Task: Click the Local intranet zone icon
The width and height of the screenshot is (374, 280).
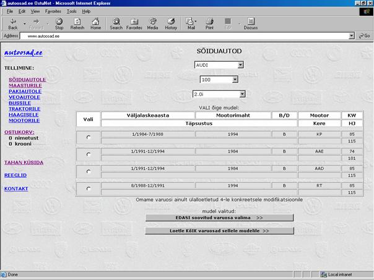Action: tap(323, 274)
